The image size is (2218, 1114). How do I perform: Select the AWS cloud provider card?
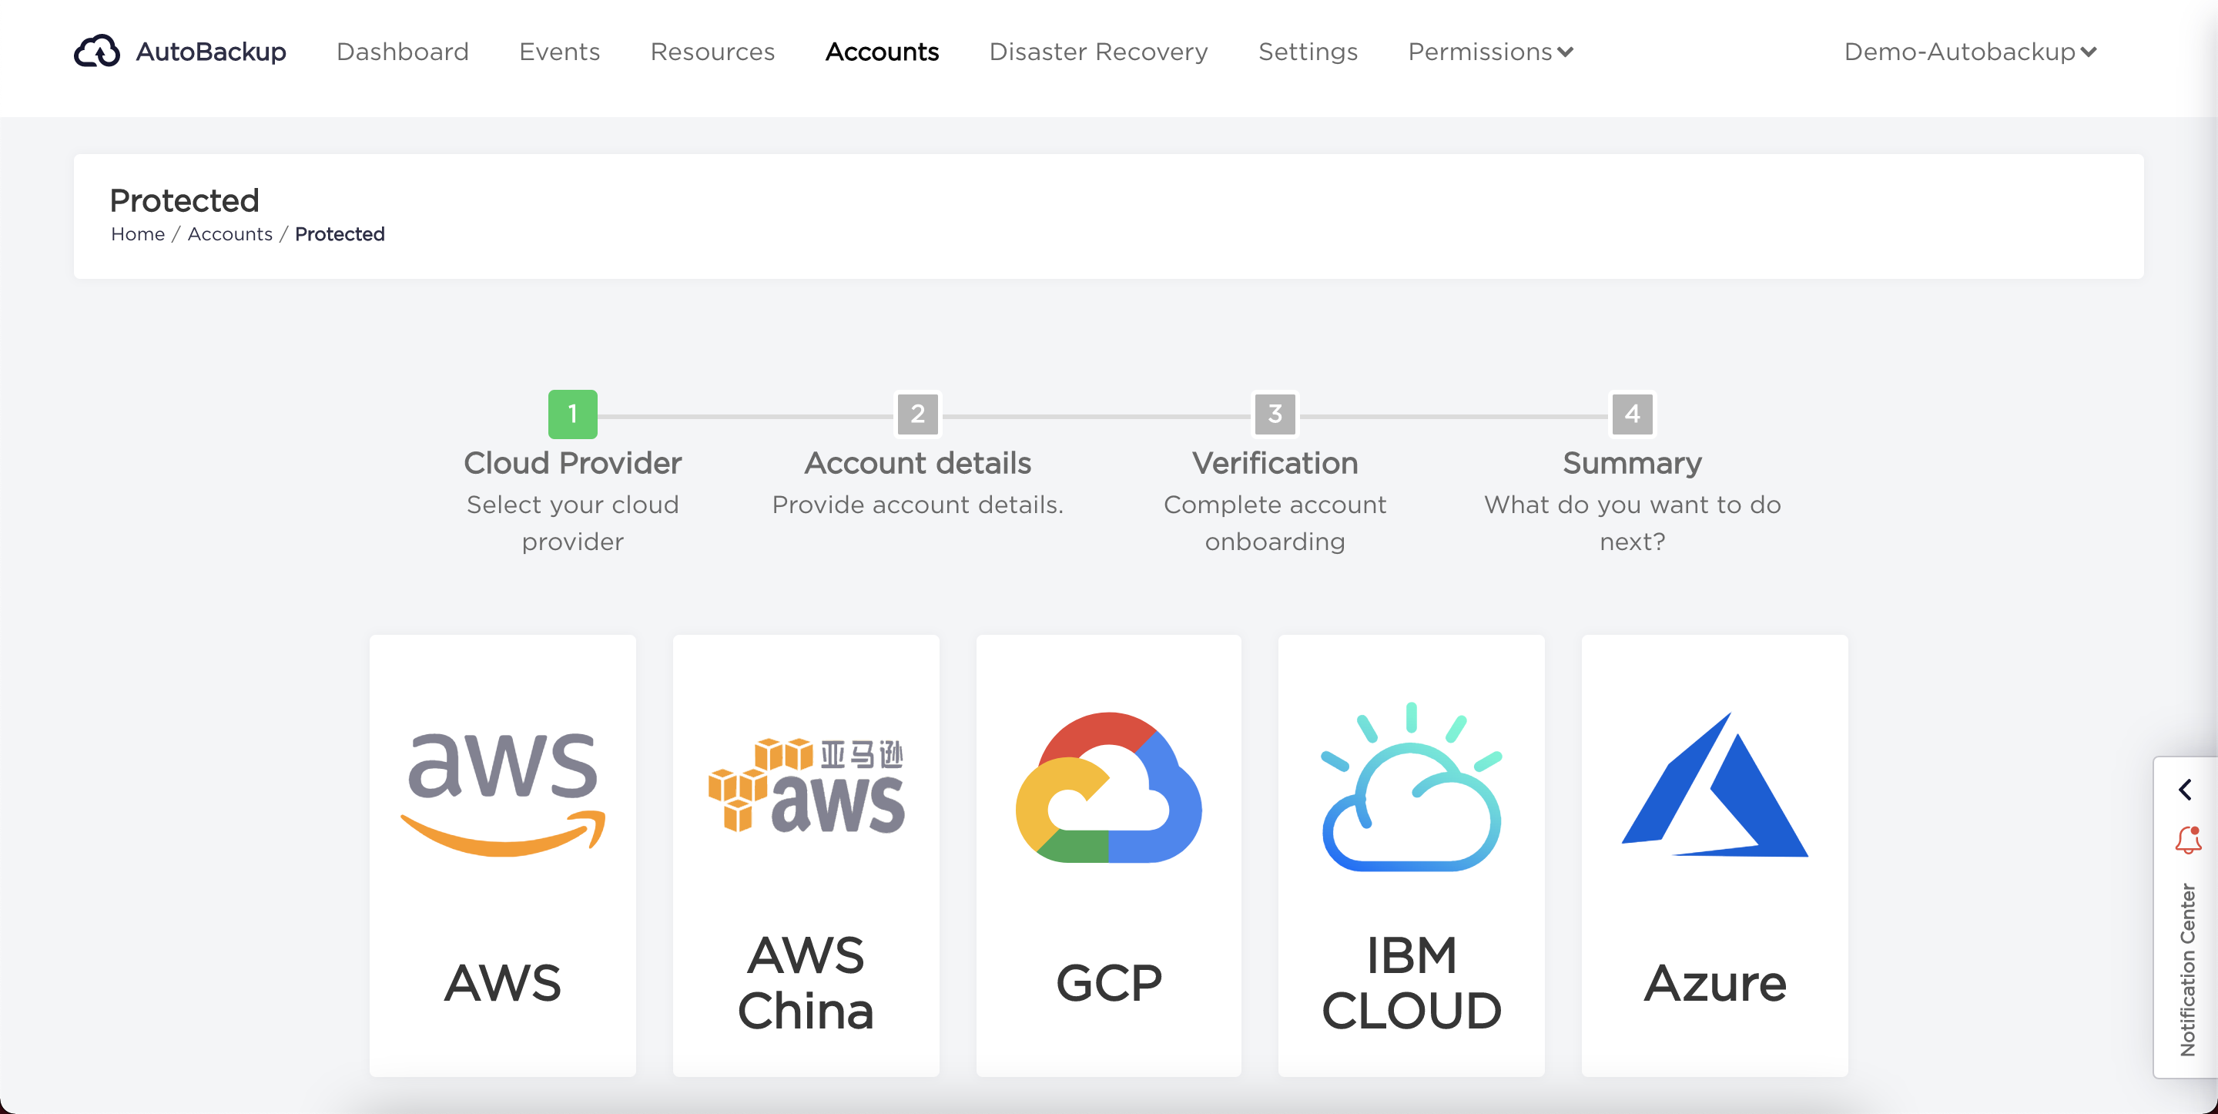coord(503,854)
